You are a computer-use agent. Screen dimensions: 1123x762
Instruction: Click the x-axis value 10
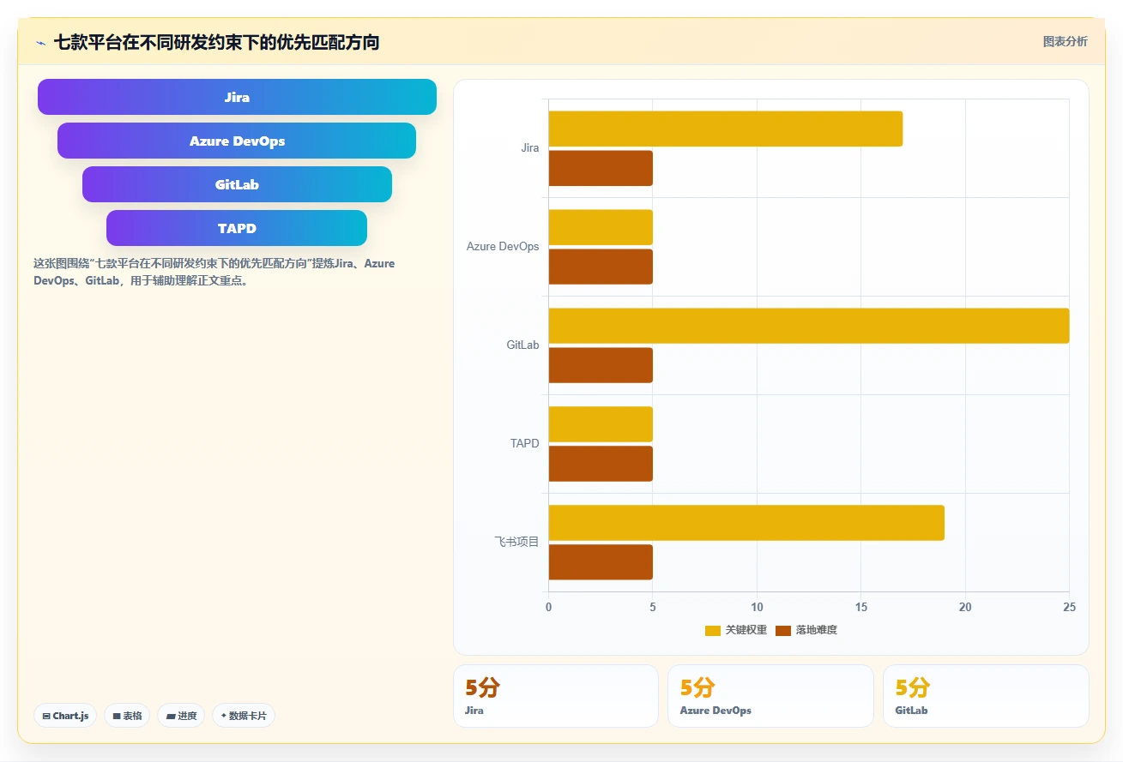point(757,607)
